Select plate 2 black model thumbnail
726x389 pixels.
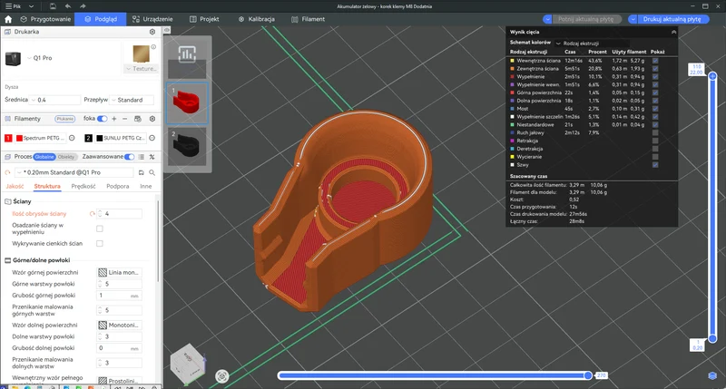(187, 147)
